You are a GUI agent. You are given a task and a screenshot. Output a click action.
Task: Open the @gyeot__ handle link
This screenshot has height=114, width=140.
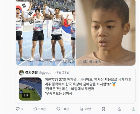point(46,72)
